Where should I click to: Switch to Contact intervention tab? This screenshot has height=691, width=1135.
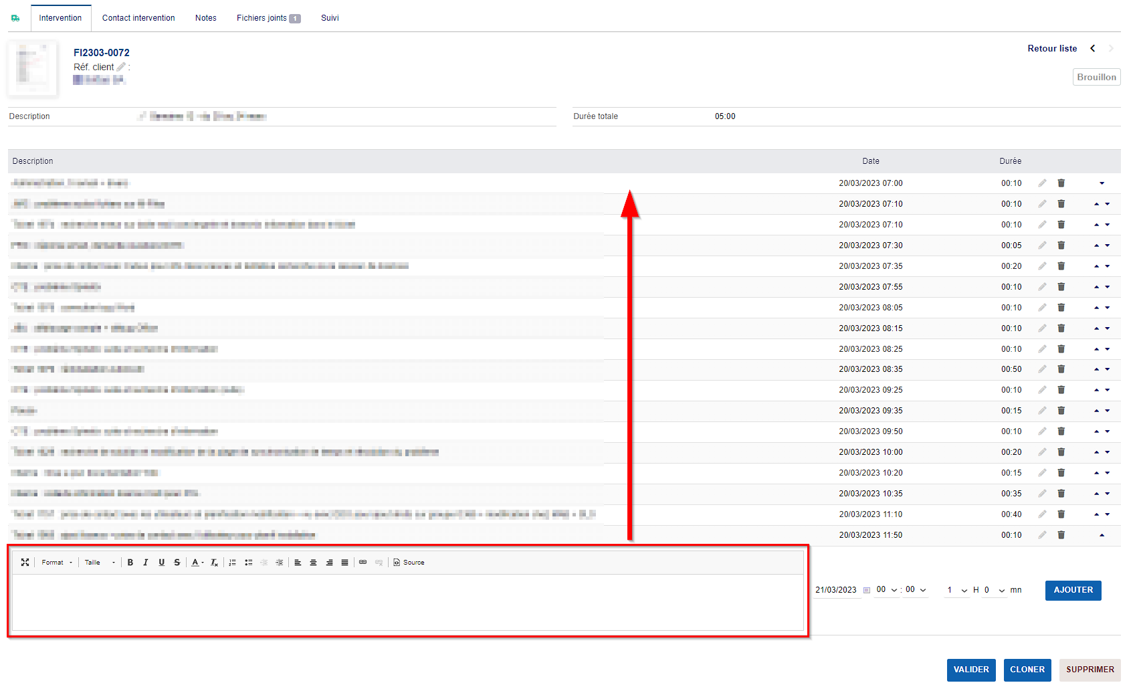click(138, 18)
